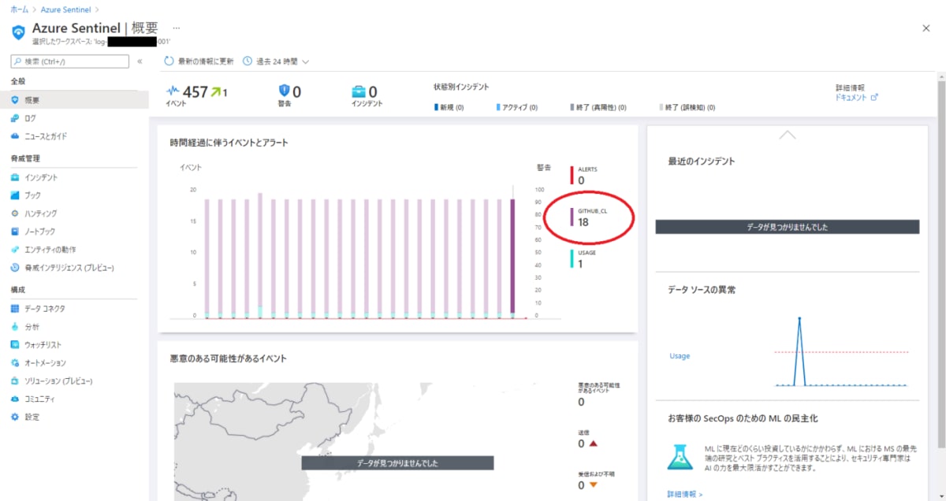Click the up chevron above 最近のインシデント
The width and height of the screenshot is (946, 501).
coord(787,135)
